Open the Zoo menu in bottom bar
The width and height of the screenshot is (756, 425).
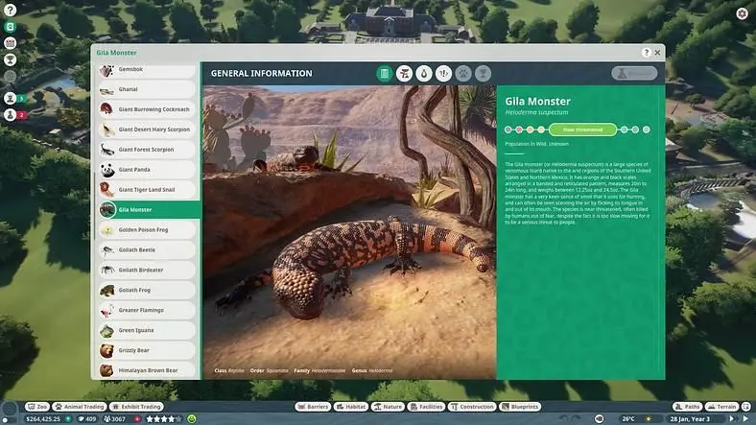pyautogui.click(x=37, y=407)
